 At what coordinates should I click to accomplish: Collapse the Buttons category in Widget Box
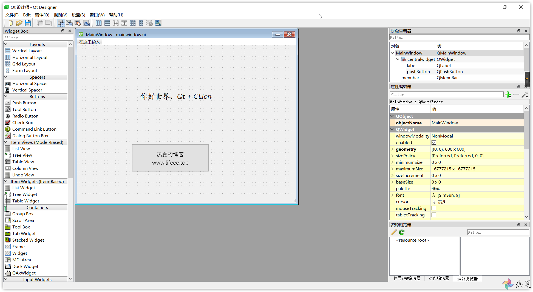pyautogui.click(x=6, y=96)
